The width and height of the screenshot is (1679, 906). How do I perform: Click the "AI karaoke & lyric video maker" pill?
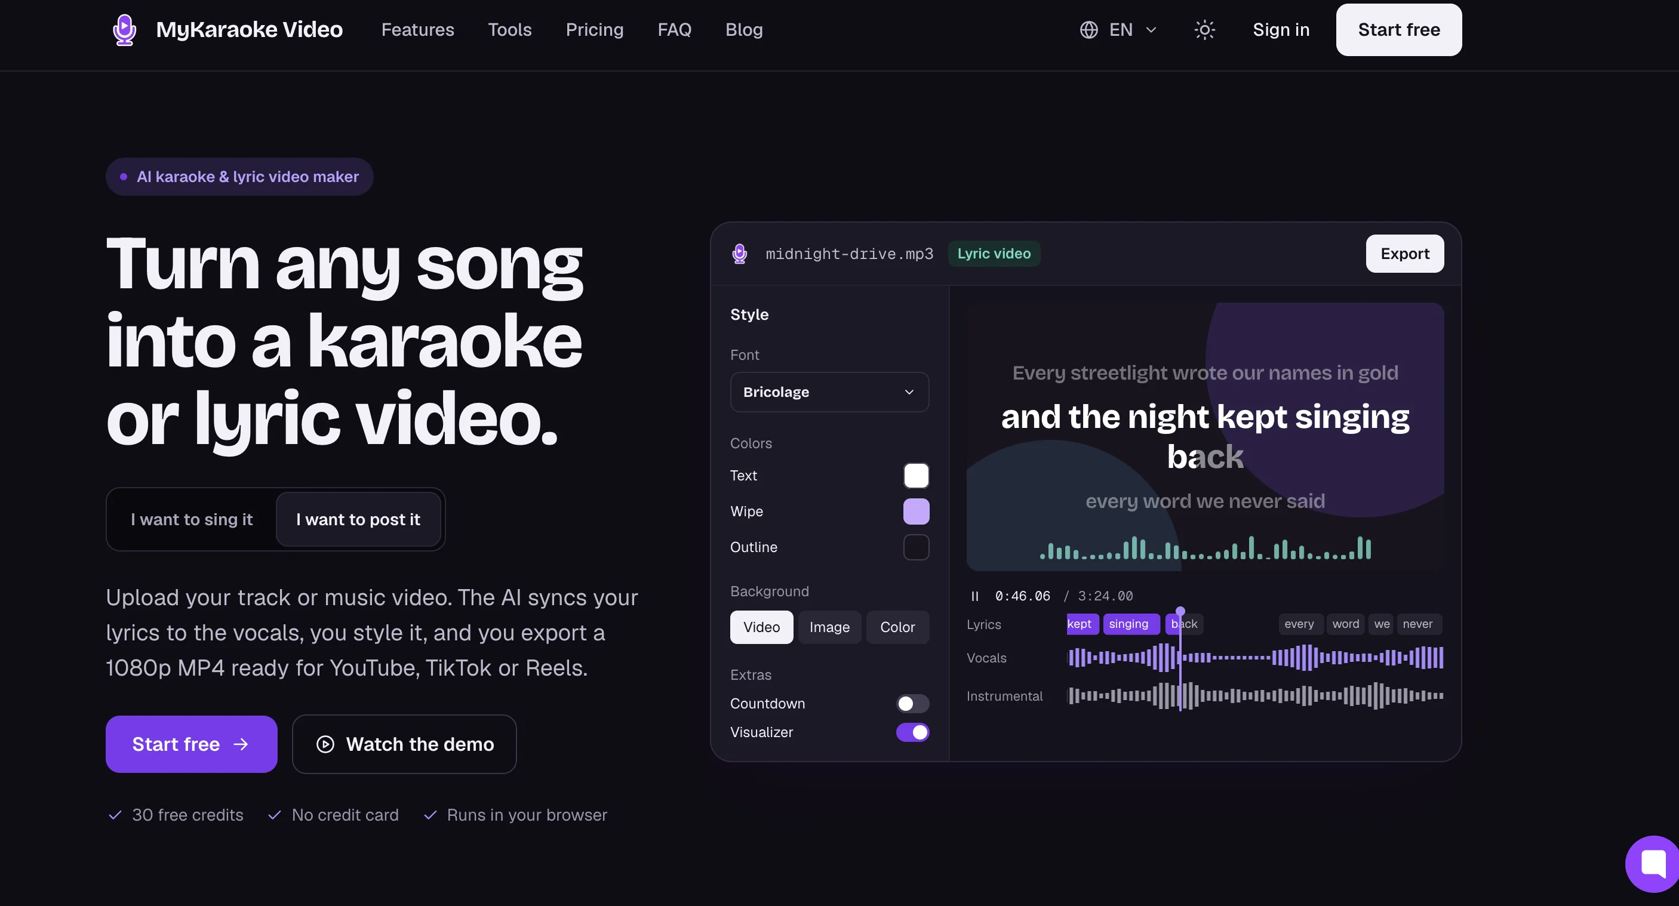tap(239, 177)
